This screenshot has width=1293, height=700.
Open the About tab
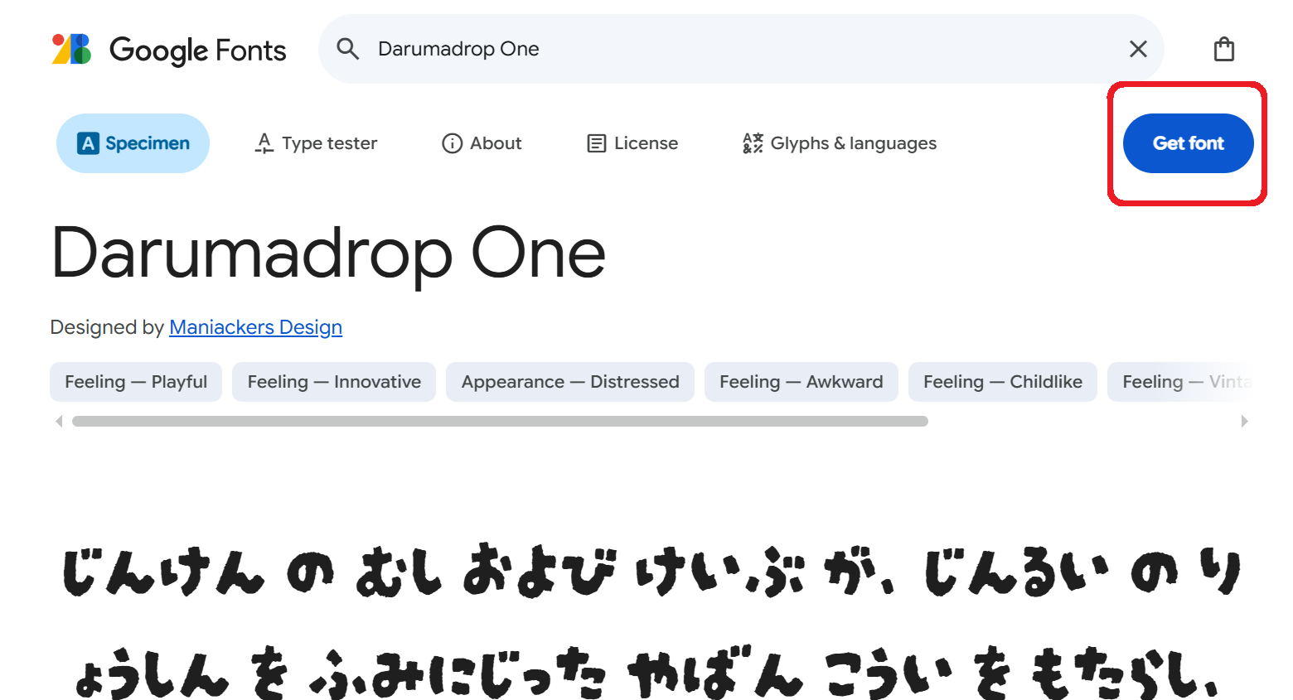pyautogui.click(x=482, y=143)
